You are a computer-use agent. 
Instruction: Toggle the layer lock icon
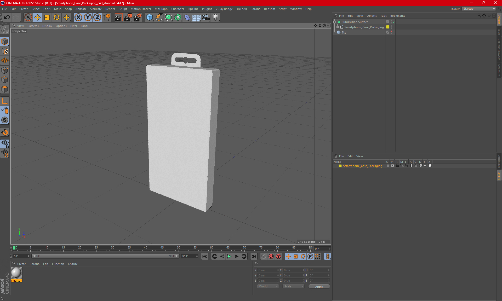pos(407,166)
